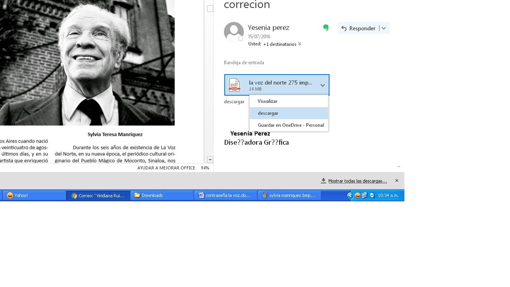The width and height of the screenshot is (510, 287).
Task: Click the PDF attachment file icon
Action: click(x=234, y=85)
